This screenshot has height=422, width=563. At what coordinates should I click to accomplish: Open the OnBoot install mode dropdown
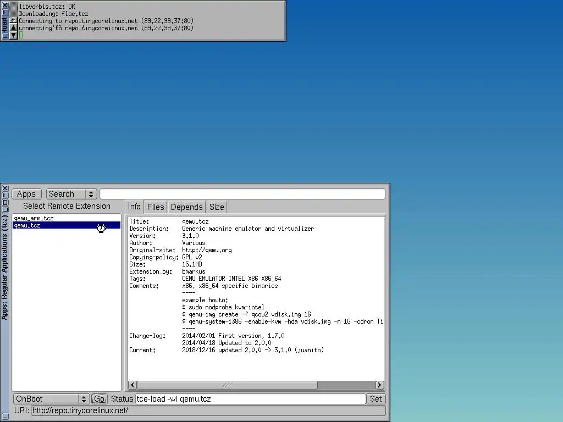(x=51, y=399)
